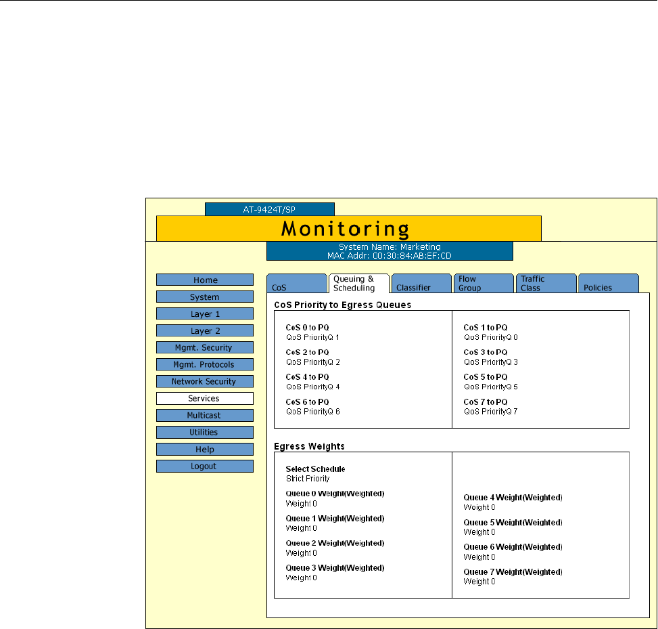Click Queue 0 Weight(Weighted) label

pyautogui.click(x=335, y=494)
